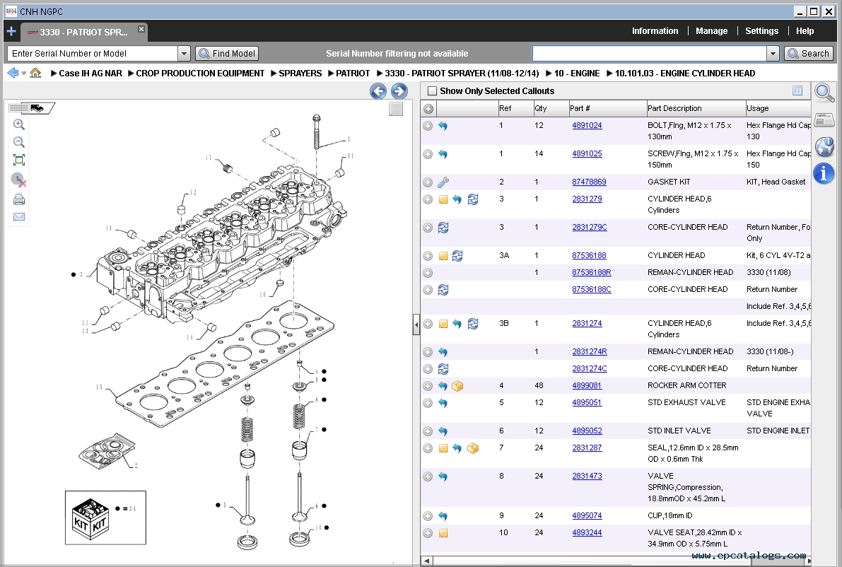Screen dimensions: 842x567
Task: Close the 3330 Patriot Sprayer tab
Action: point(141,29)
